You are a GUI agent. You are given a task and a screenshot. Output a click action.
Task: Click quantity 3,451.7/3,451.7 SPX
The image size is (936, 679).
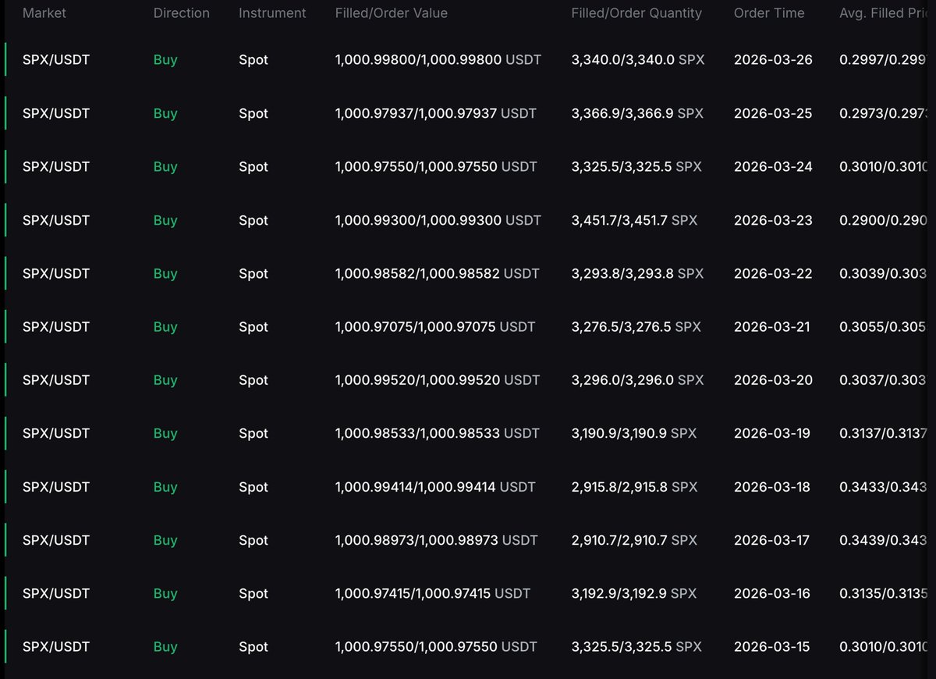[635, 220]
